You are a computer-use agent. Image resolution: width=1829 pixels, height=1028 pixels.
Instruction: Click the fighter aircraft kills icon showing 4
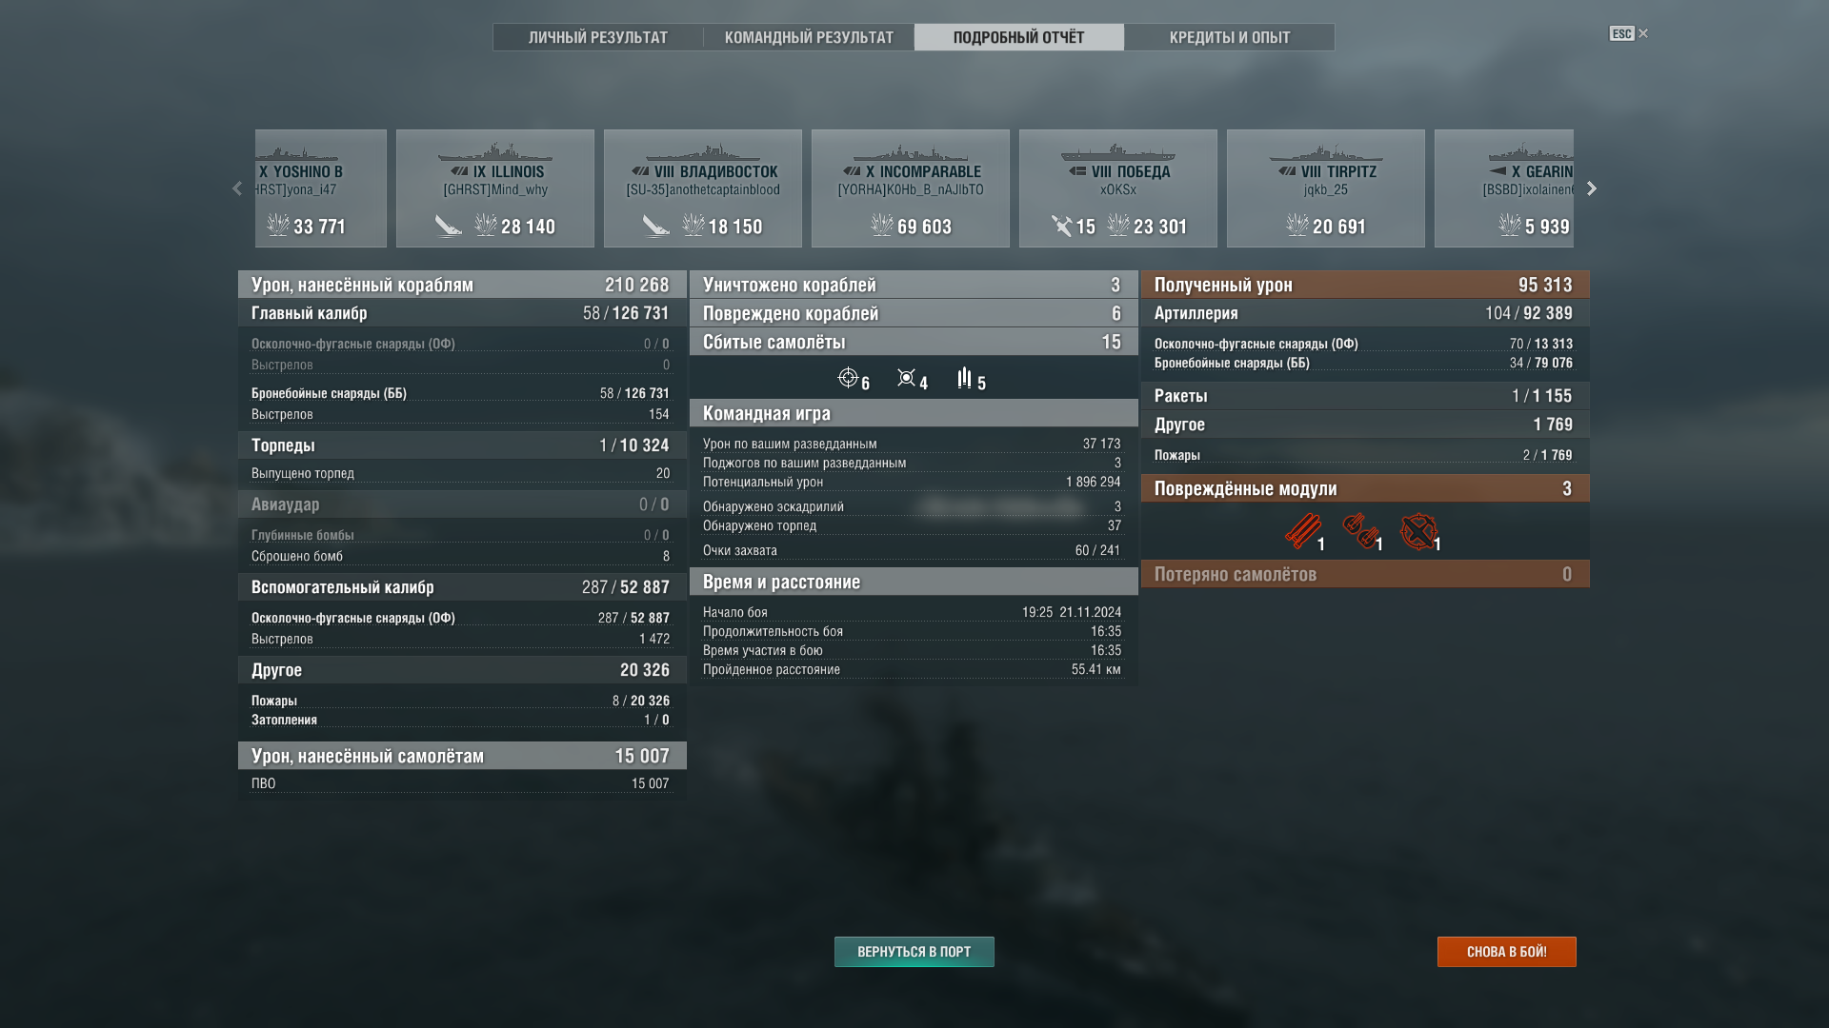(906, 378)
